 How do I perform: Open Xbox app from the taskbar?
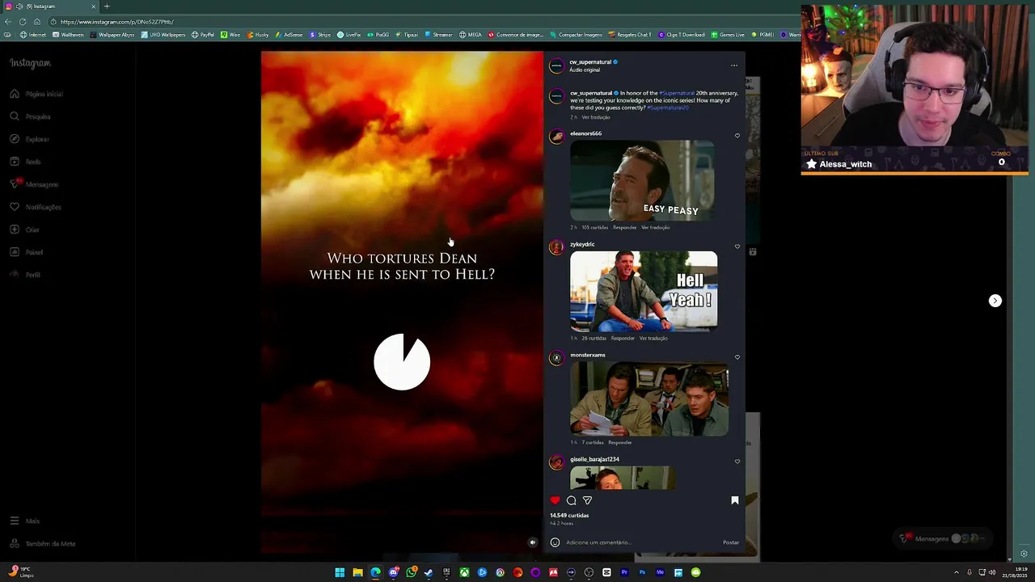(x=464, y=572)
